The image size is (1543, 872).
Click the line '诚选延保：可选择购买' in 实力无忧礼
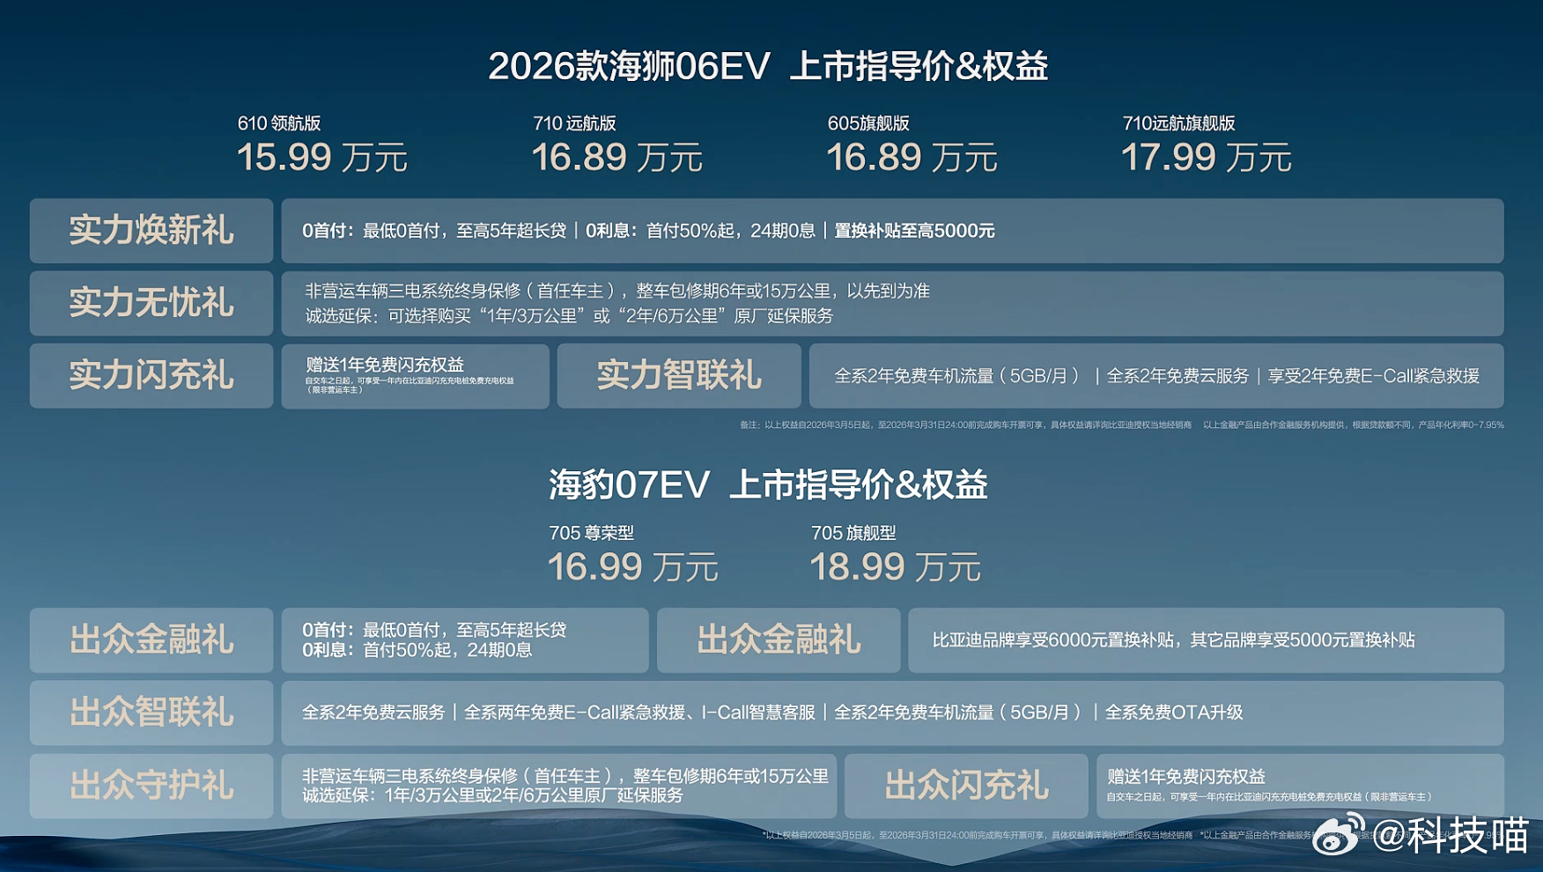569,315
